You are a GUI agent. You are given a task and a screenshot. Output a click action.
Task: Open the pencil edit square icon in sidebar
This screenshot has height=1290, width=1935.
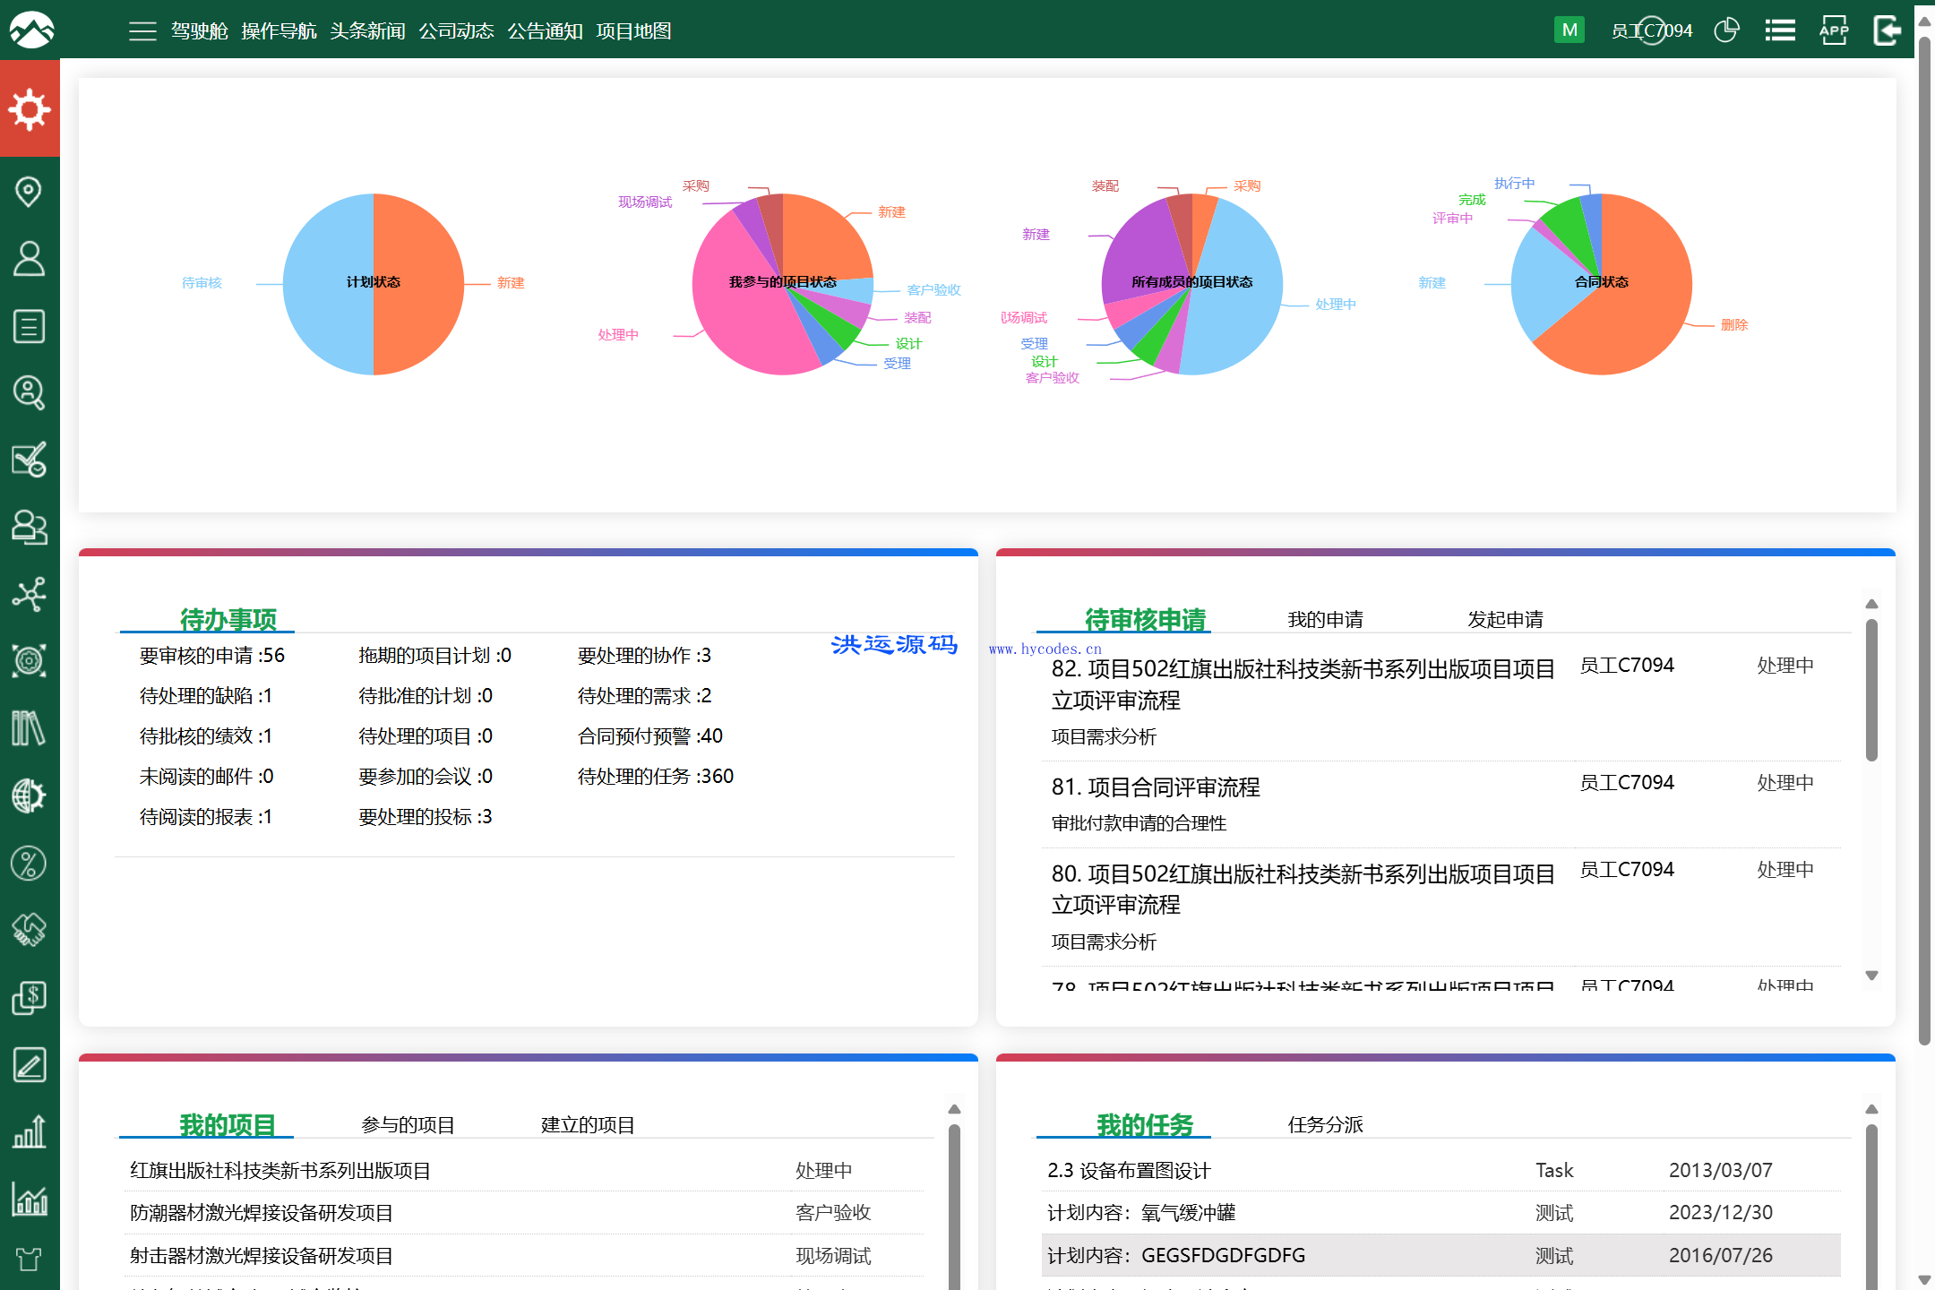tap(30, 1064)
